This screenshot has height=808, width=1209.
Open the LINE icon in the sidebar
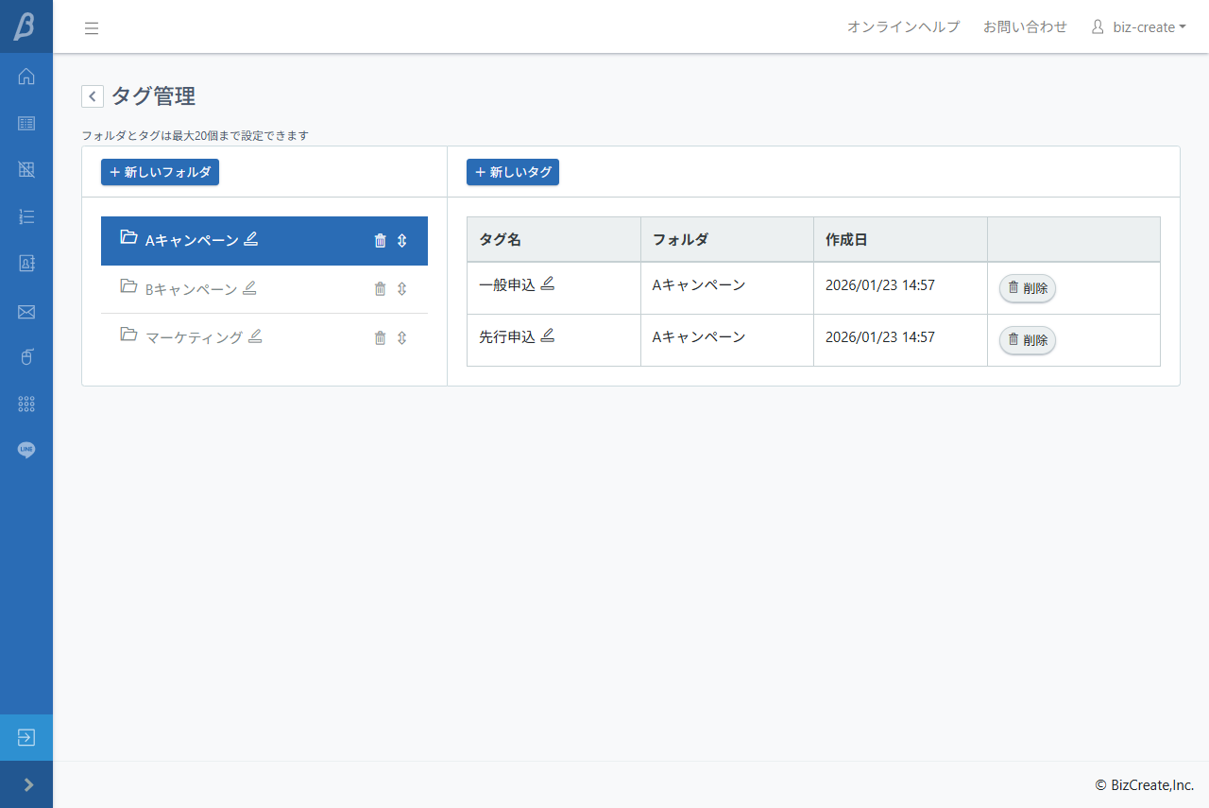click(x=26, y=450)
